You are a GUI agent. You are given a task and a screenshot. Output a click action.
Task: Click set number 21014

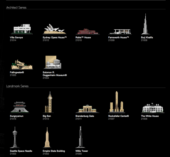click(x=13, y=40)
